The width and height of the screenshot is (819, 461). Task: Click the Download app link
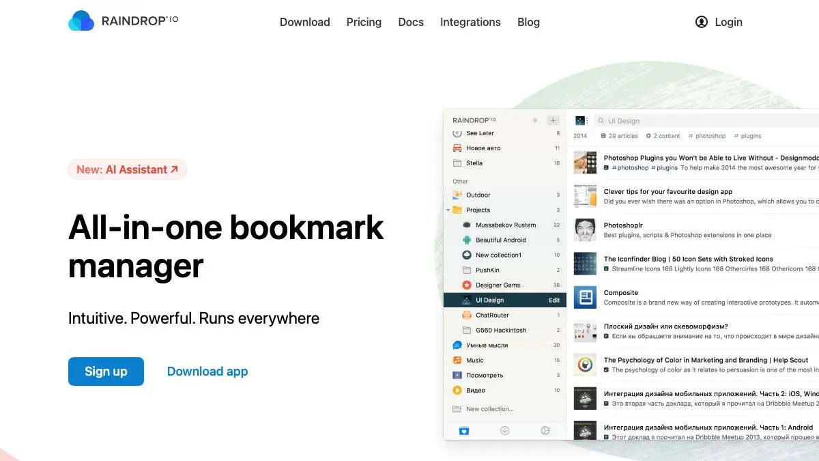coord(207,372)
